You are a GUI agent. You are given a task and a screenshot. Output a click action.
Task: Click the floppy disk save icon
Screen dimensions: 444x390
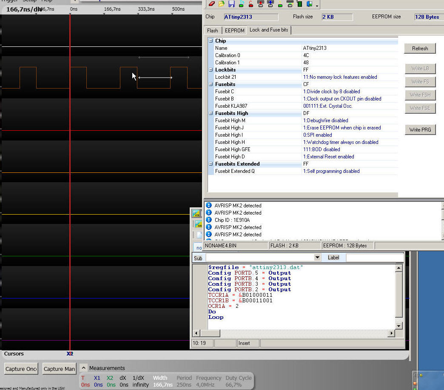tap(231, 4)
